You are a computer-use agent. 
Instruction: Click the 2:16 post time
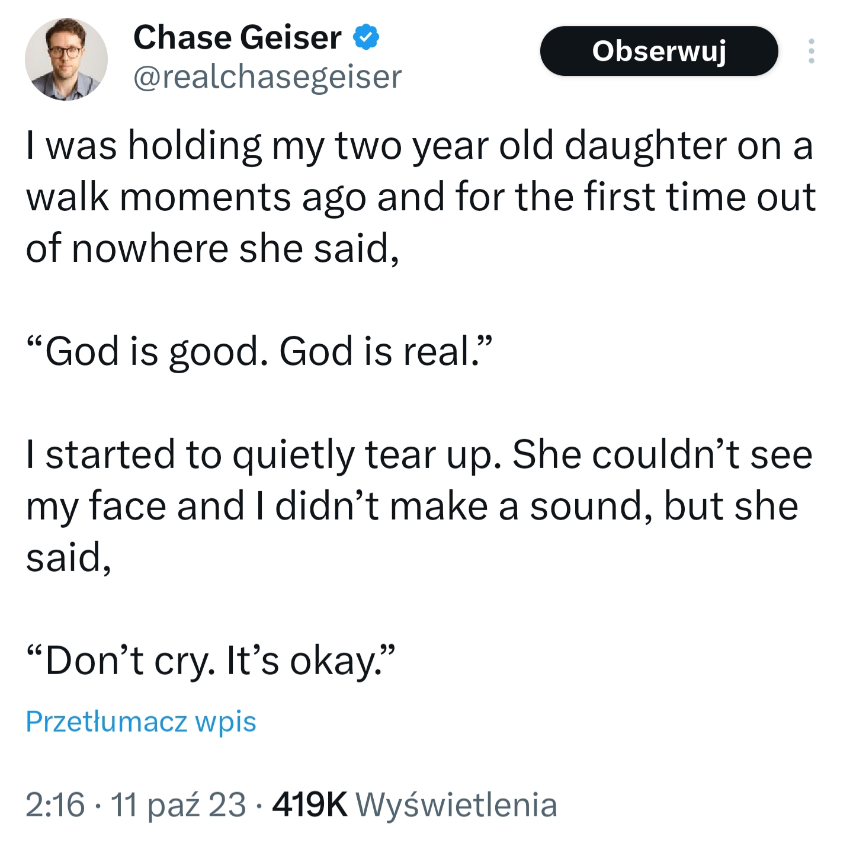(x=55, y=804)
